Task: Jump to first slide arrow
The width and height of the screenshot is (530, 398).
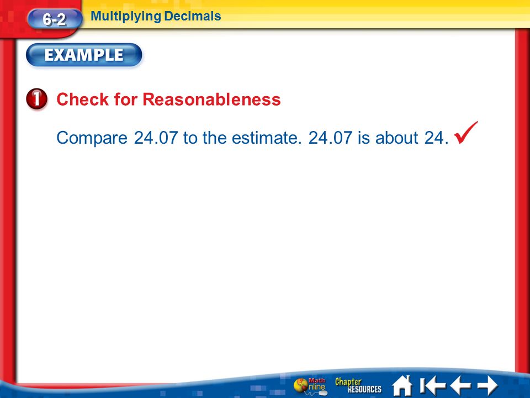Action: coord(433,385)
